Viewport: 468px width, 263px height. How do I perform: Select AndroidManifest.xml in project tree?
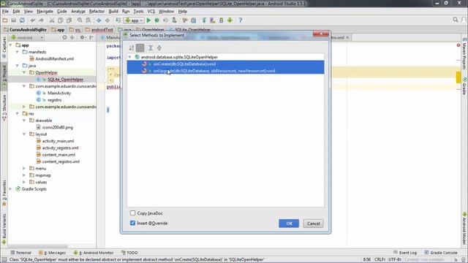(52, 58)
